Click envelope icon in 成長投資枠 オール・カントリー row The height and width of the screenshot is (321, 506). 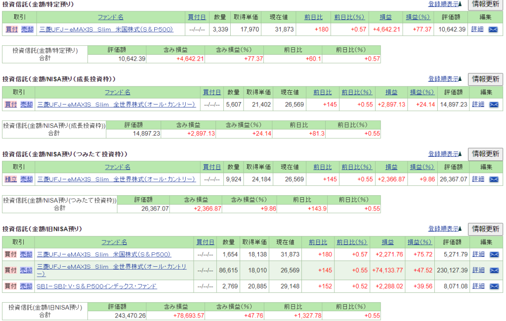click(x=493, y=105)
